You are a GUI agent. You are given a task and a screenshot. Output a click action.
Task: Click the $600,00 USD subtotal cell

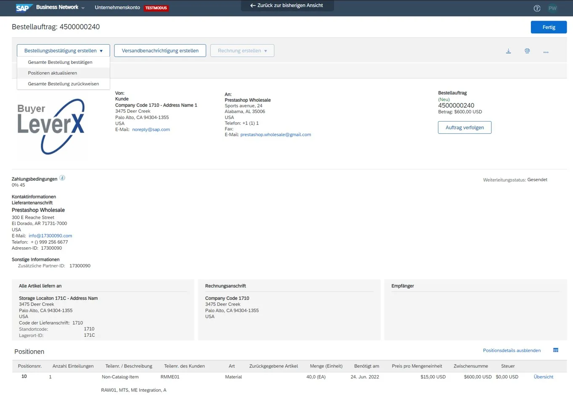477,377
